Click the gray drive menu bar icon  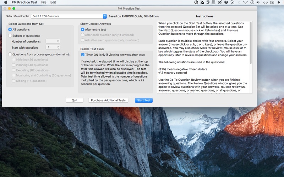[214, 2]
